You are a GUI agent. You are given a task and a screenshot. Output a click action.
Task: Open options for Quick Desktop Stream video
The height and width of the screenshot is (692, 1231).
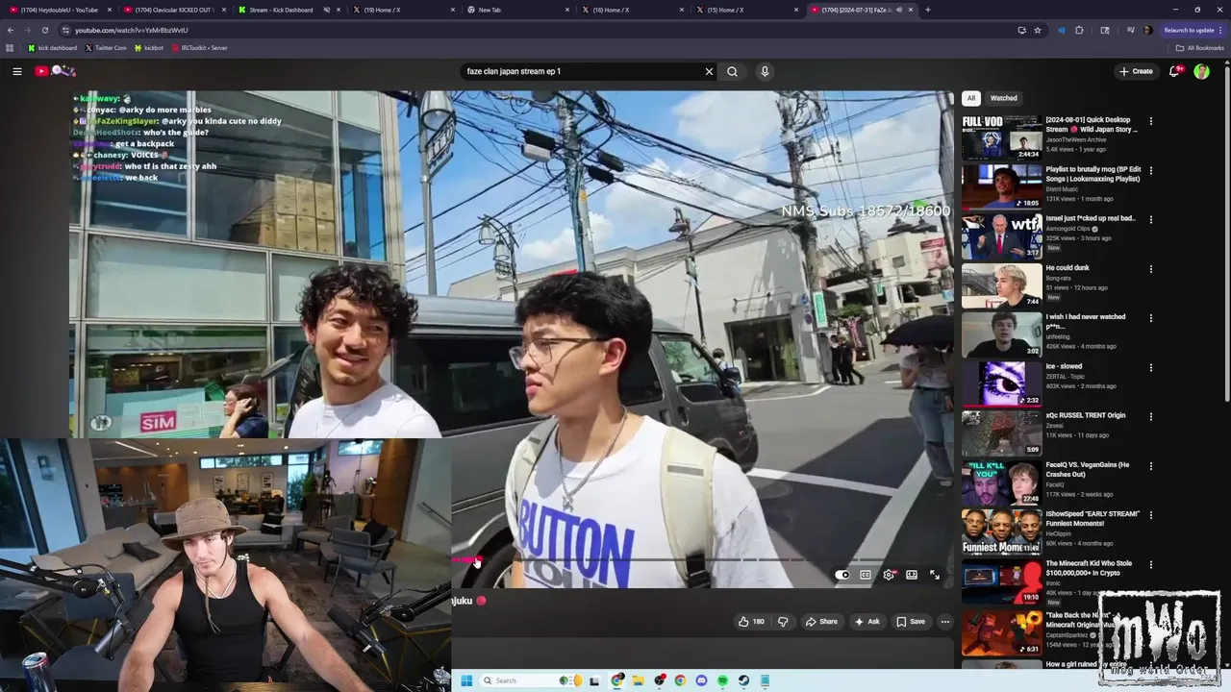coord(1150,121)
